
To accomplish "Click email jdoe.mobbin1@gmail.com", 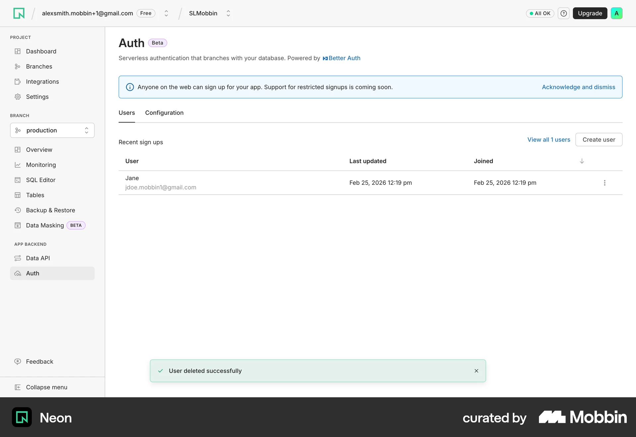I will click(161, 187).
